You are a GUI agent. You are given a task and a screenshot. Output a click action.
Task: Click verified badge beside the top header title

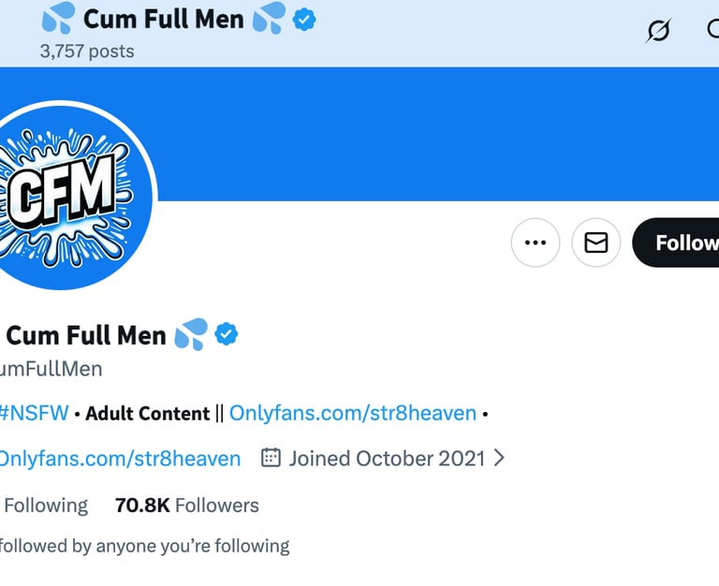click(304, 19)
